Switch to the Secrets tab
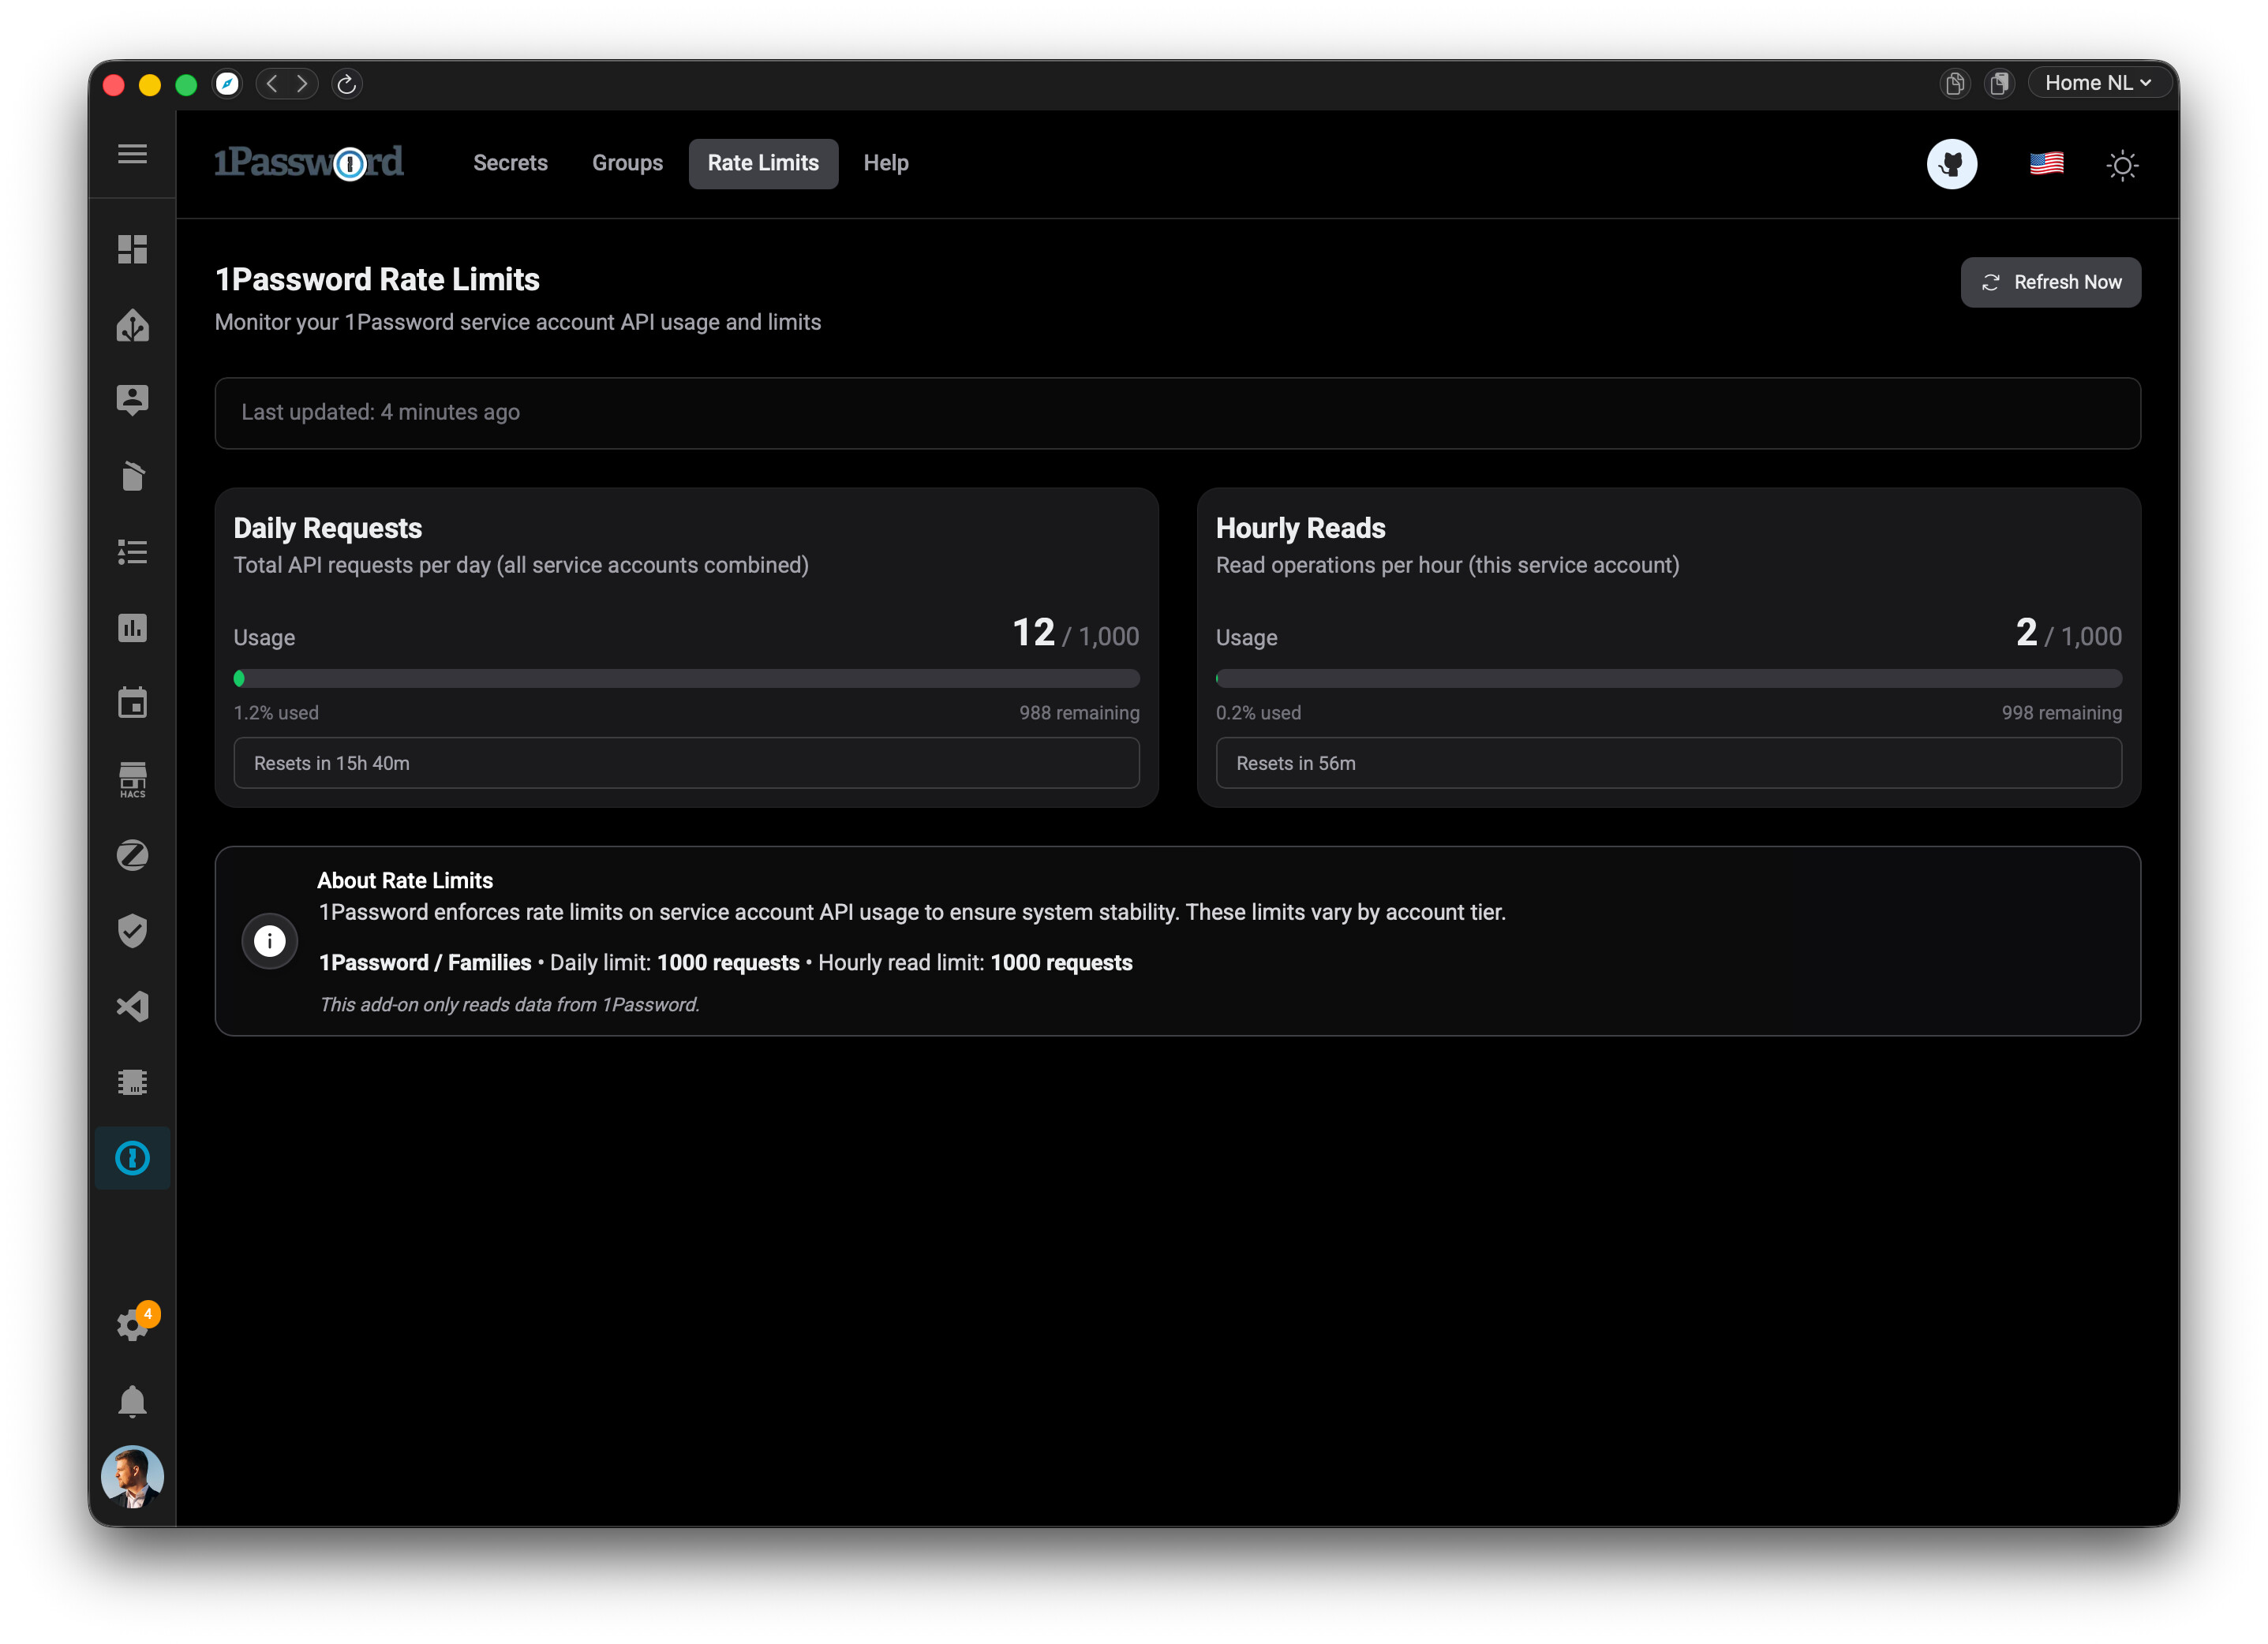Screen dimensions: 2268x1644 pyautogui.click(x=510, y=163)
